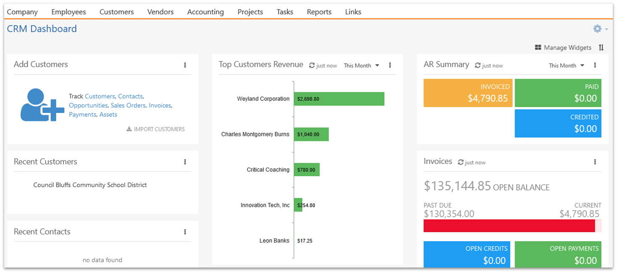Open AR Summary This Month dropdown
The width and height of the screenshot is (617, 273).
tap(567, 65)
